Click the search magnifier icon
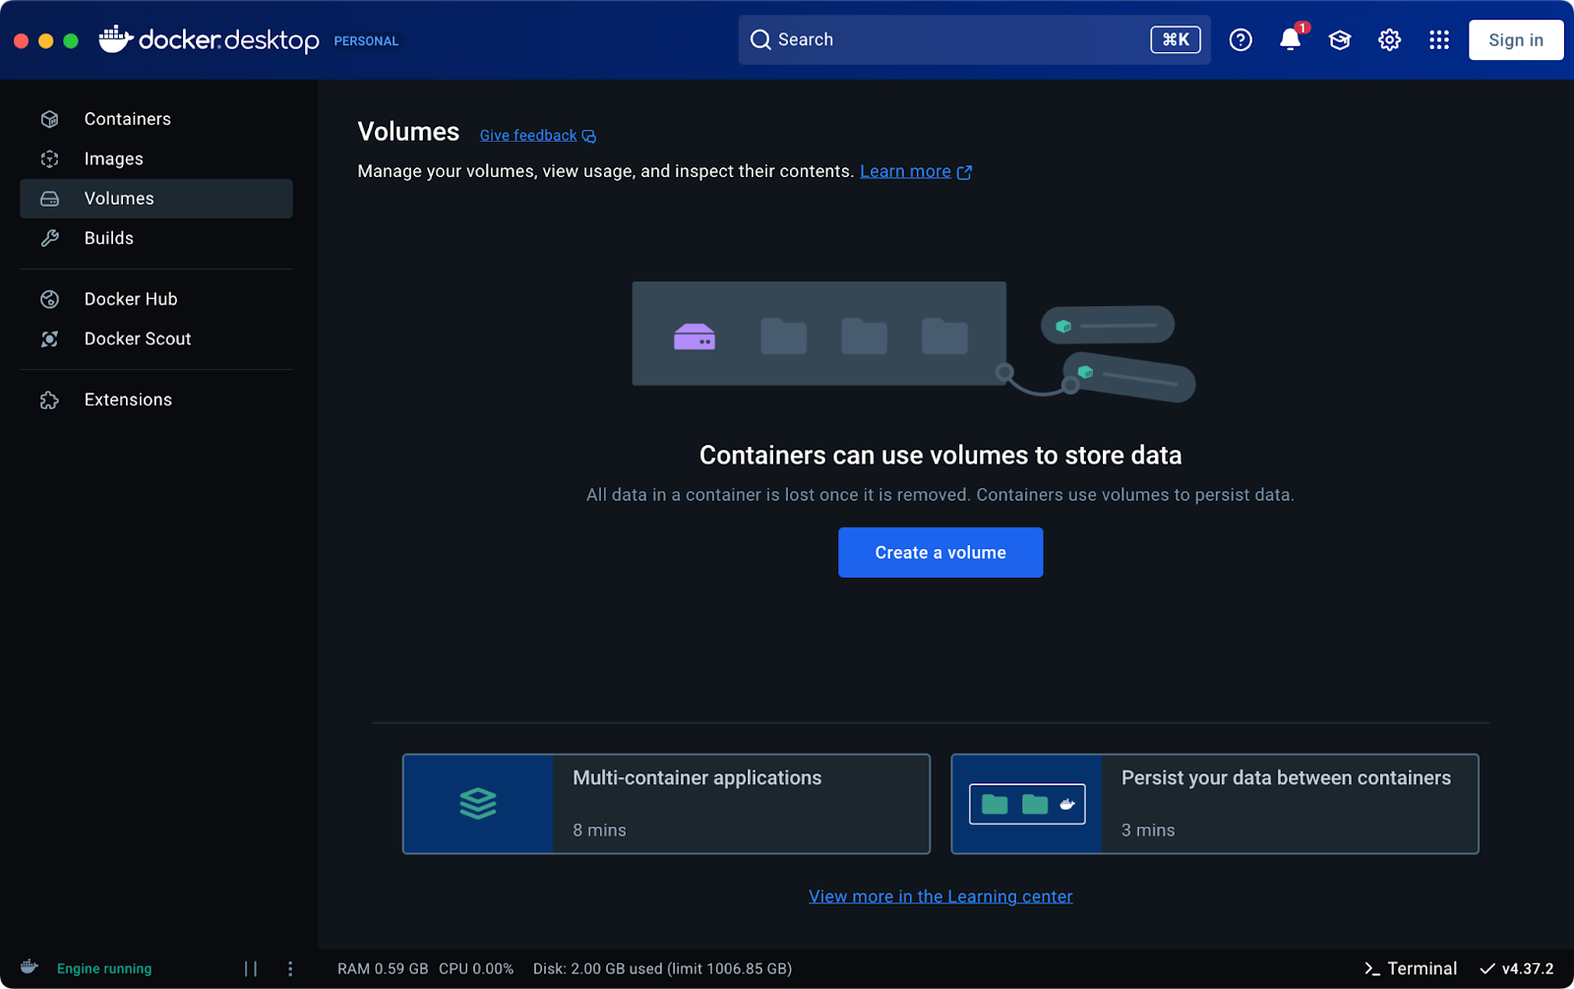Screen dimensions: 1574x989 point(760,39)
